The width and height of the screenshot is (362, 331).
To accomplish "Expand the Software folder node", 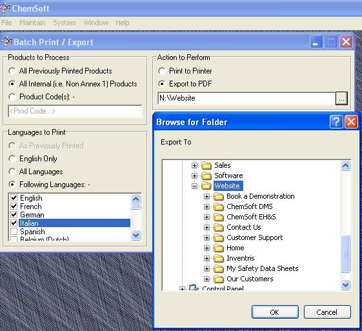I will [x=194, y=176].
